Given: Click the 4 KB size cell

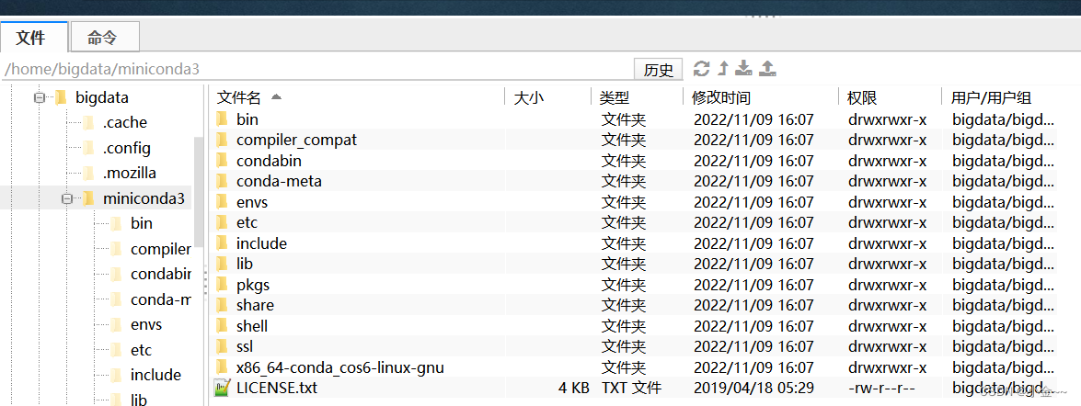Looking at the screenshot, I should pyautogui.click(x=573, y=388).
